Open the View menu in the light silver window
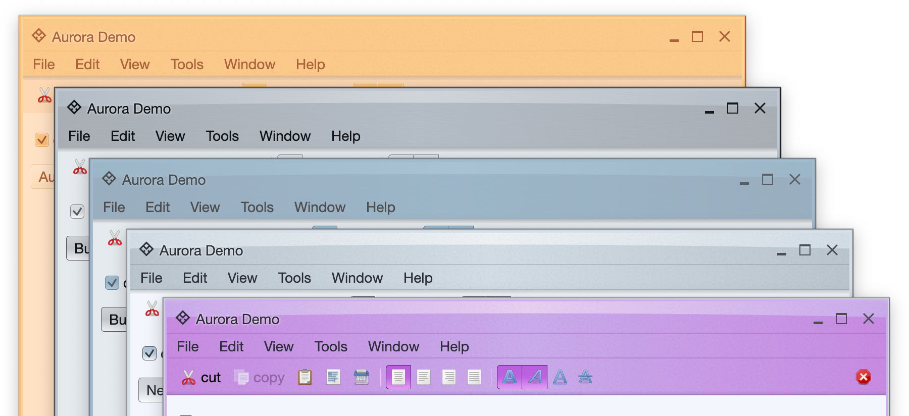Viewport: 909px width, 416px height. [x=242, y=278]
